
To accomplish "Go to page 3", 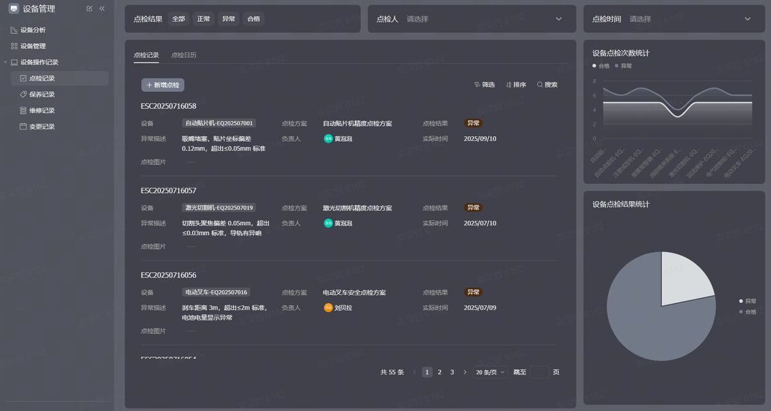I will pyautogui.click(x=452, y=372).
